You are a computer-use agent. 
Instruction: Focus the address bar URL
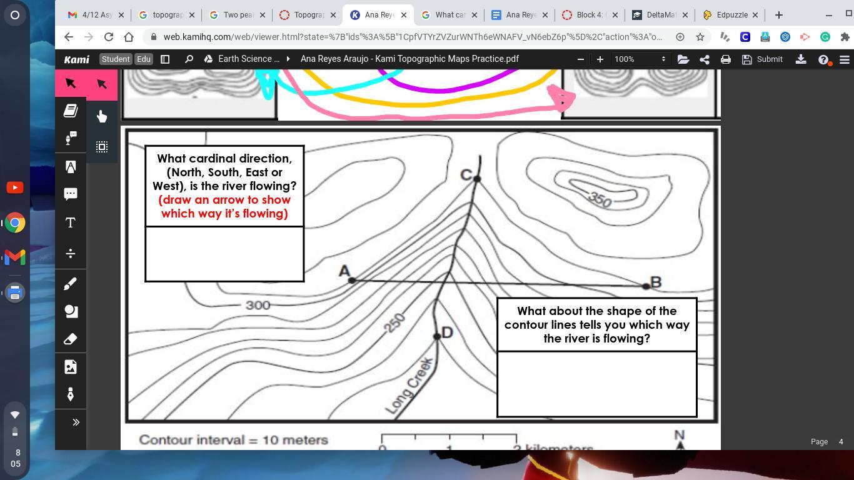[x=413, y=37]
